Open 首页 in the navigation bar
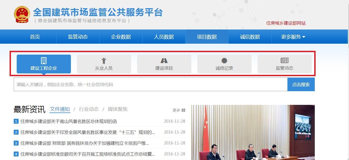Viewport: 349px width, 160px height. point(35,37)
